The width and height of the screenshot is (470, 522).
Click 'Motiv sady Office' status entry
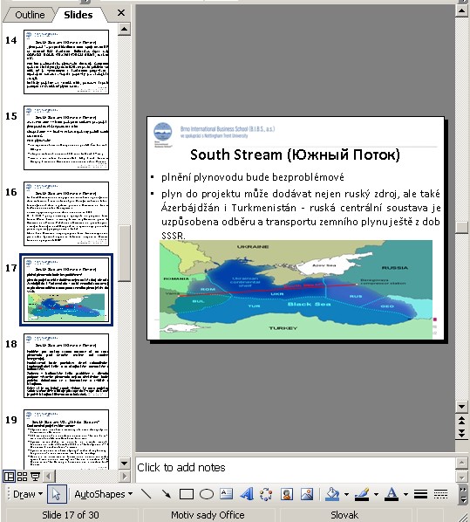pos(208,515)
